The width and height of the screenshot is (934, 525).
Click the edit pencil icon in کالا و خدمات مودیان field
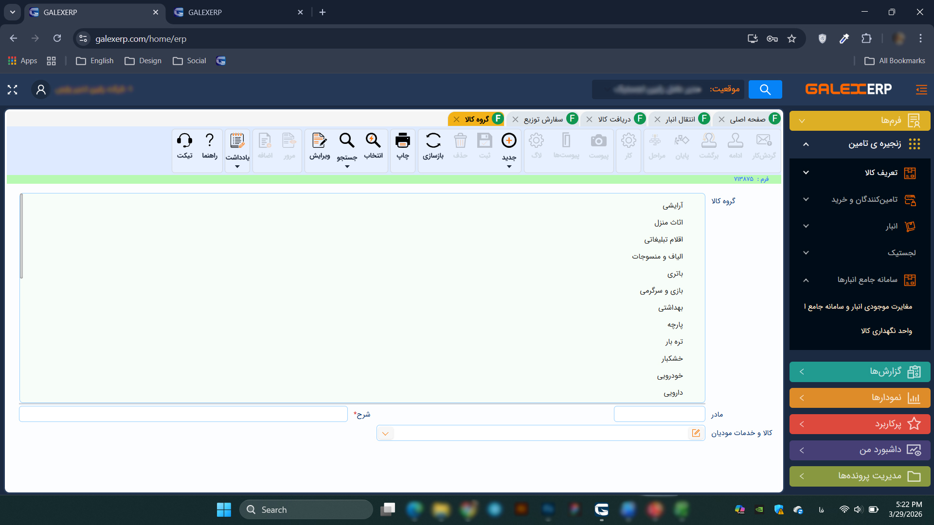tap(696, 433)
